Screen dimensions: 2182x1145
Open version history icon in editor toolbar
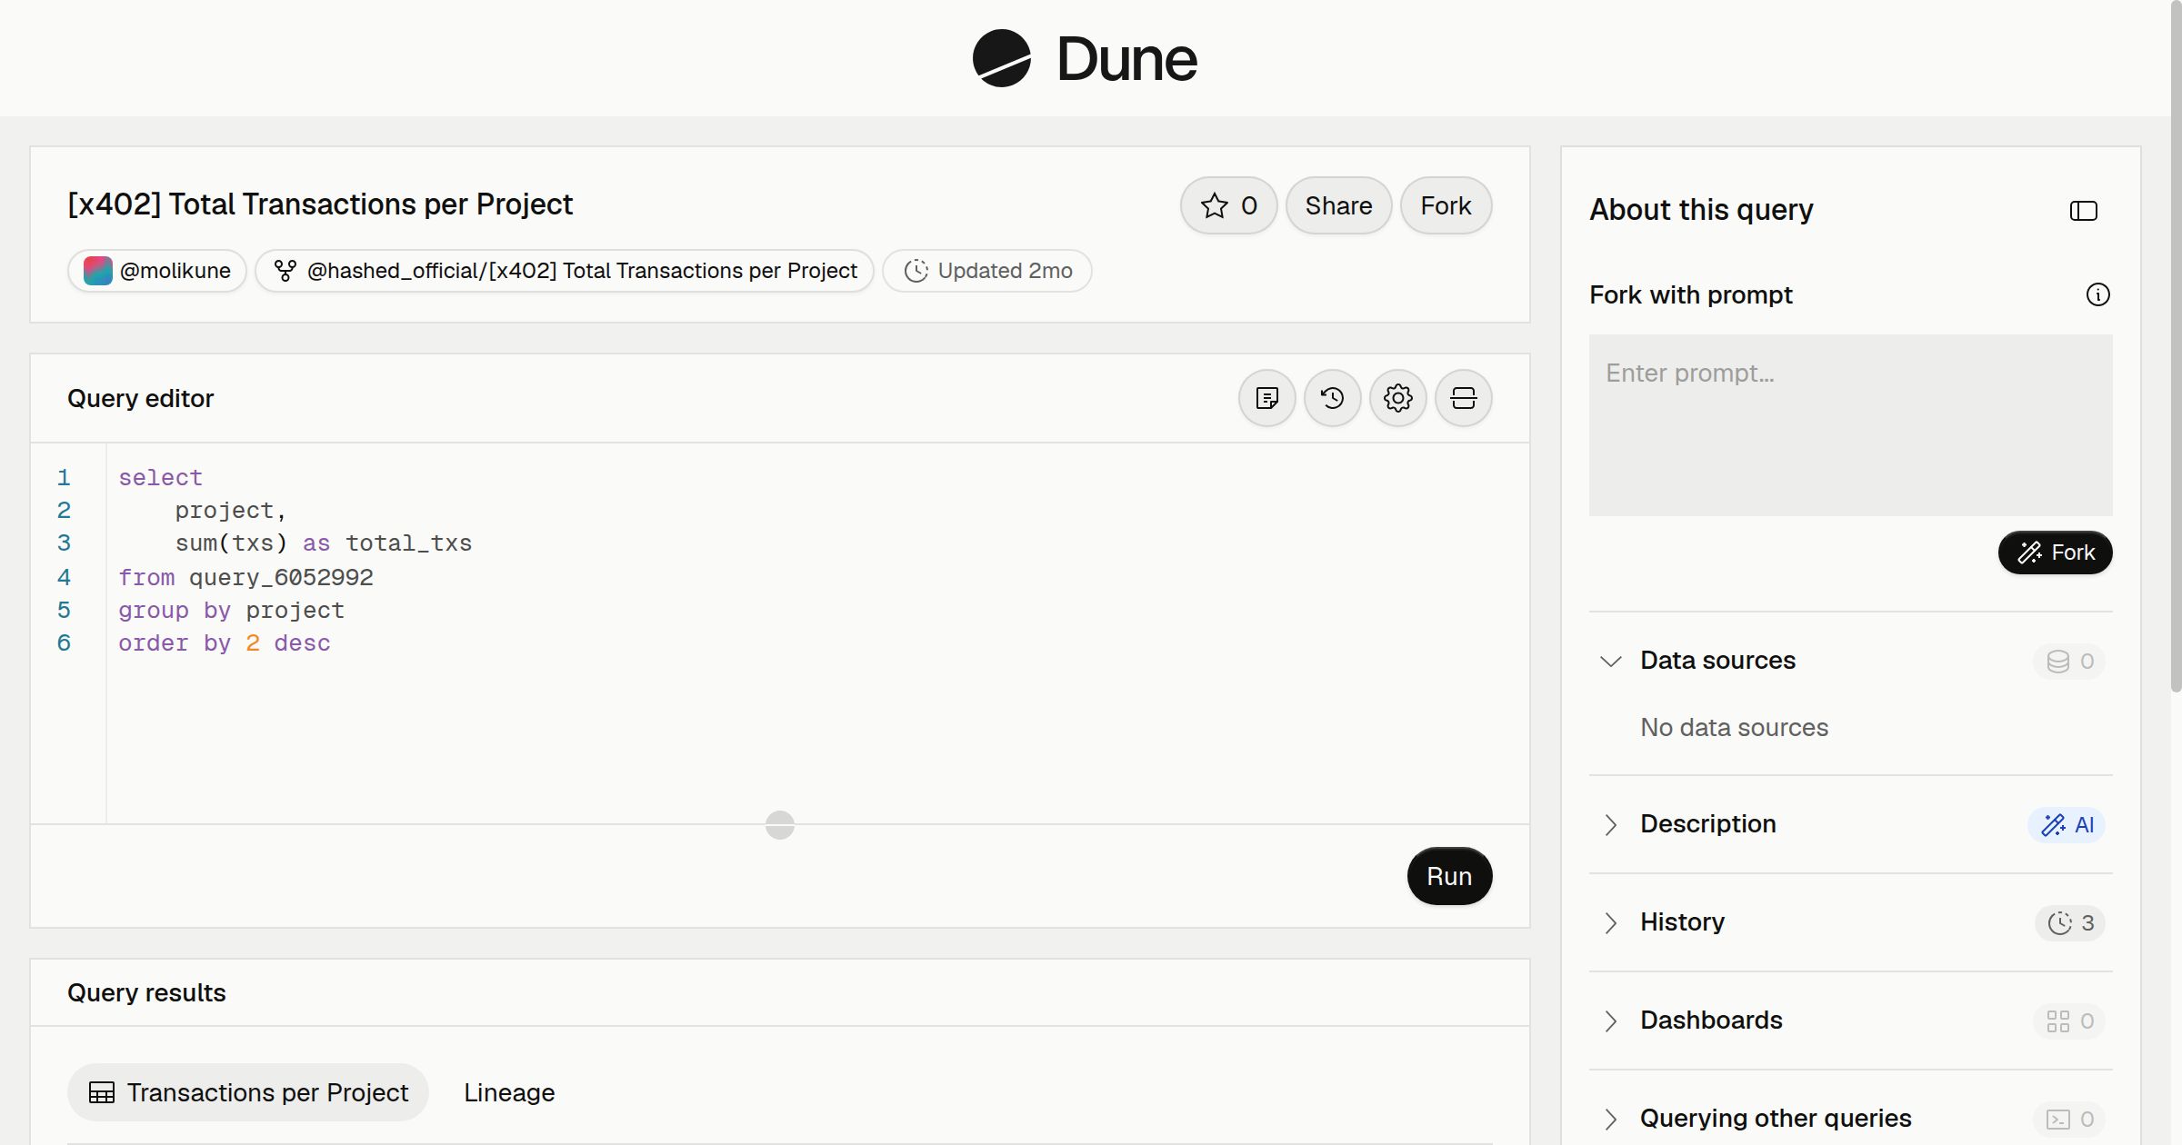click(1333, 398)
